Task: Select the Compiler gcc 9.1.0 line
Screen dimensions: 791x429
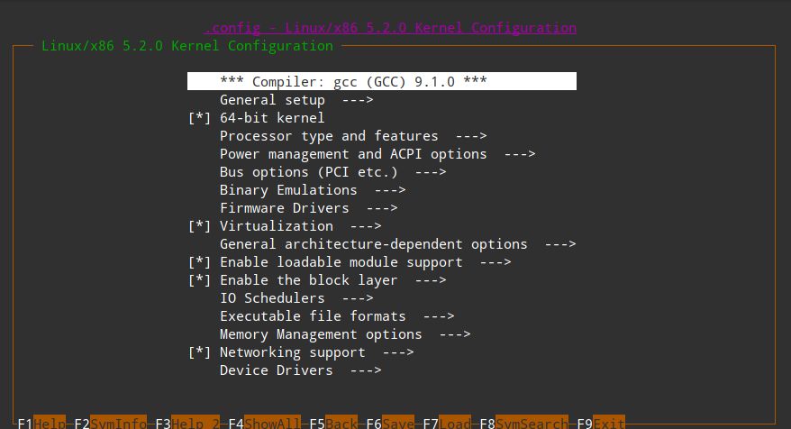Action: click(x=353, y=82)
